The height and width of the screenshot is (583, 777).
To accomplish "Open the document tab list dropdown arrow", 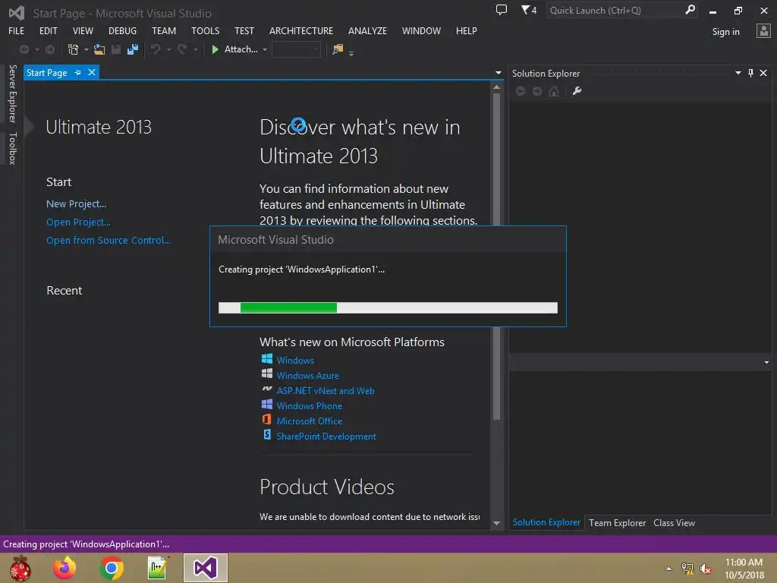I will coord(498,73).
